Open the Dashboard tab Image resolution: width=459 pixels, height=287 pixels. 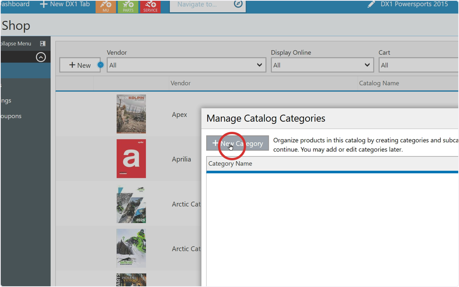pos(15,4)
